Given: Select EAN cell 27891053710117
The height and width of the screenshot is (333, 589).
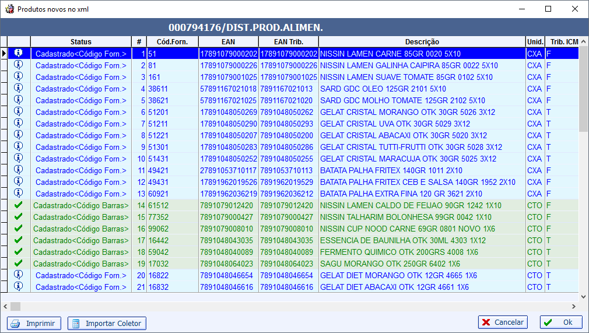Looking at the screenshot, I should point(229,170).
